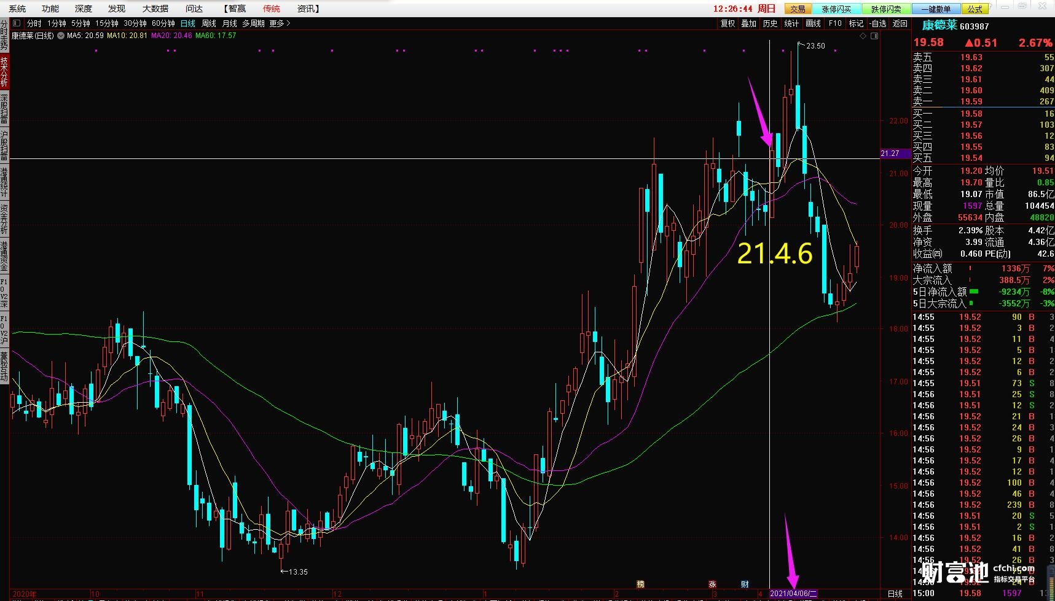Viewport: 1055px width, 601px height.
Task: Select the 周线 weekly period
Action: [x=209, y=23]
